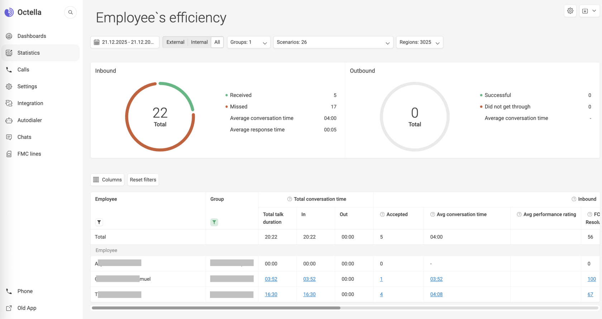
Task: Select the External call type toggle
Action: [175, 42]
